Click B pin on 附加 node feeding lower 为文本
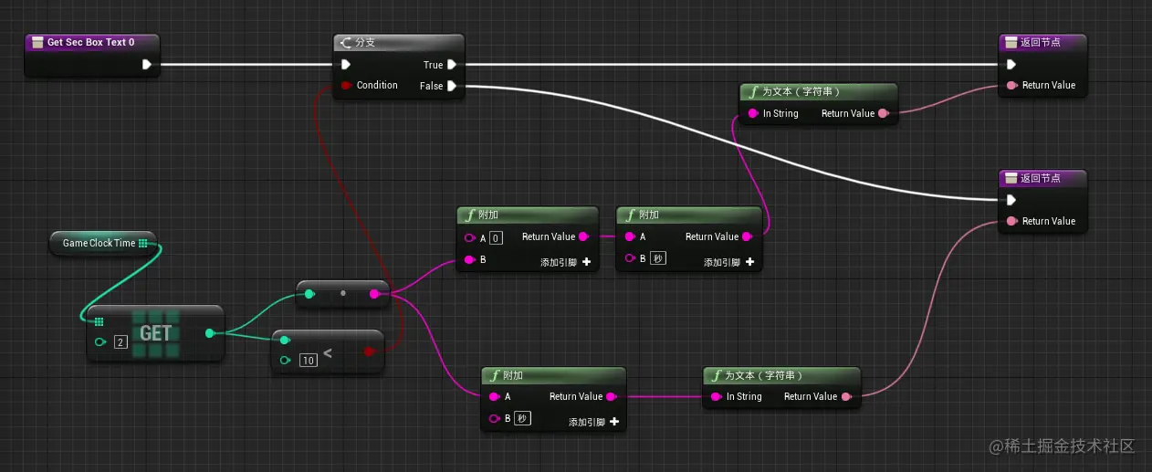 pyautogui.click(x=494, y=419)
